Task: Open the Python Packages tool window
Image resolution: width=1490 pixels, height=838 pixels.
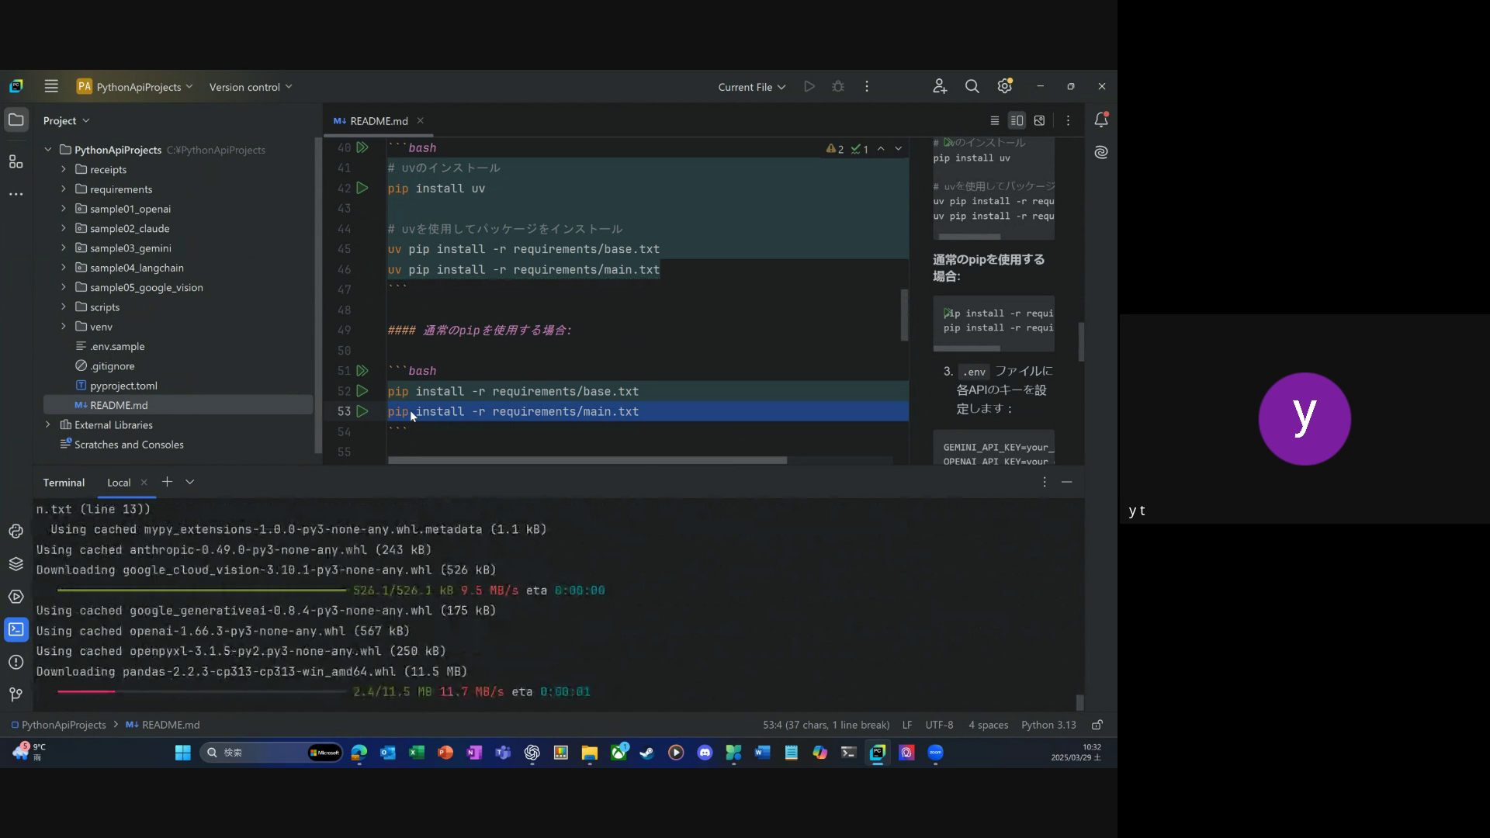Action: [x=16, y=564]
